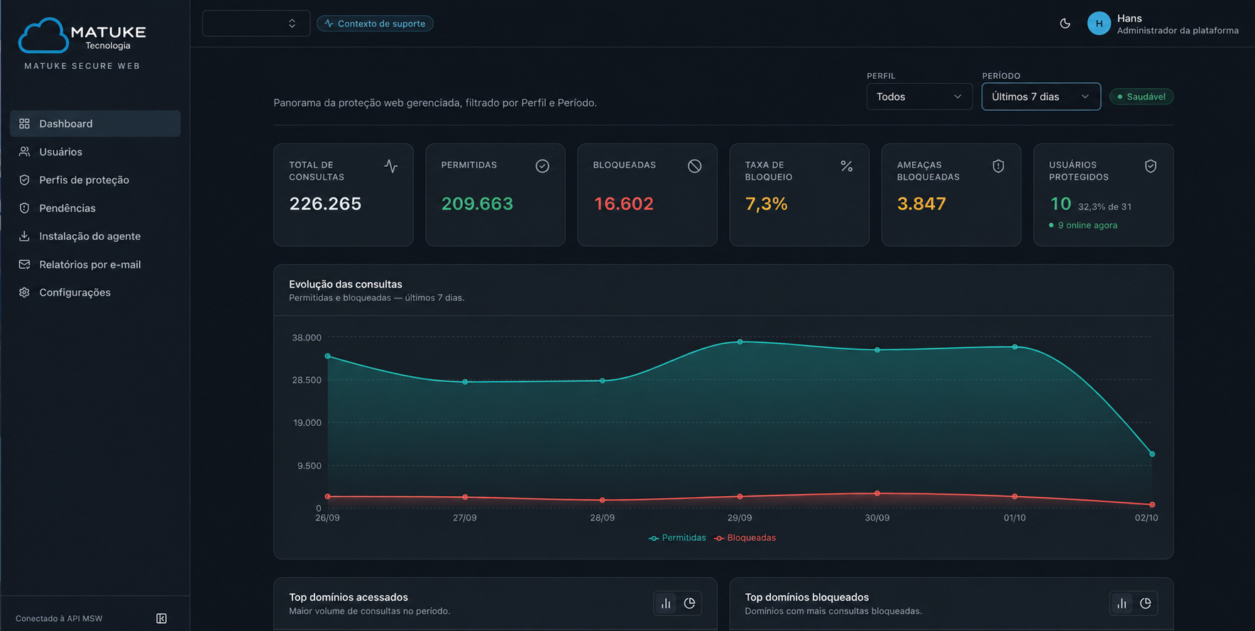This screenshot has height=631, width=1255.
Task: Click the 3.847 threats blocked value
Action: coord(921,204)
